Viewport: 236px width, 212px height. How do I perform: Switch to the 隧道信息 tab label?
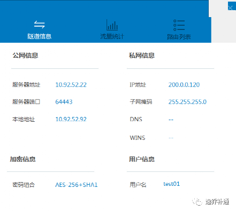coord(40,36)
